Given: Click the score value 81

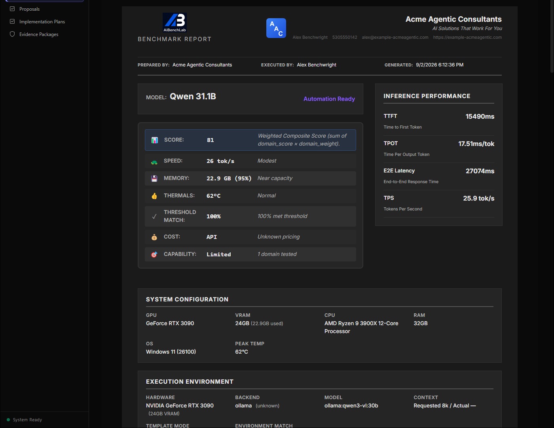Looking at the screenshot, I should (211, 140).
